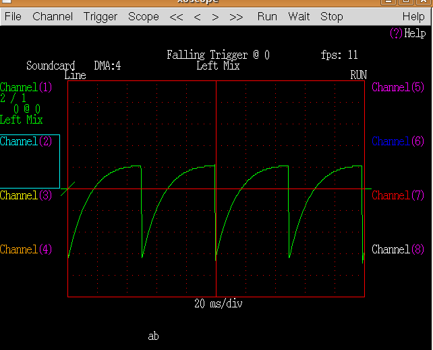Expand the Trigger menu
The image size is (433, 350).
100,16
